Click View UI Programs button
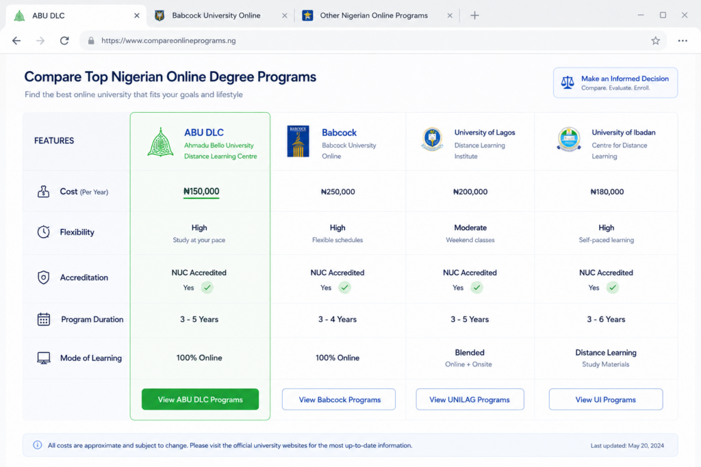This screenshot has height=467, width=701. click(x=606, y=399)
